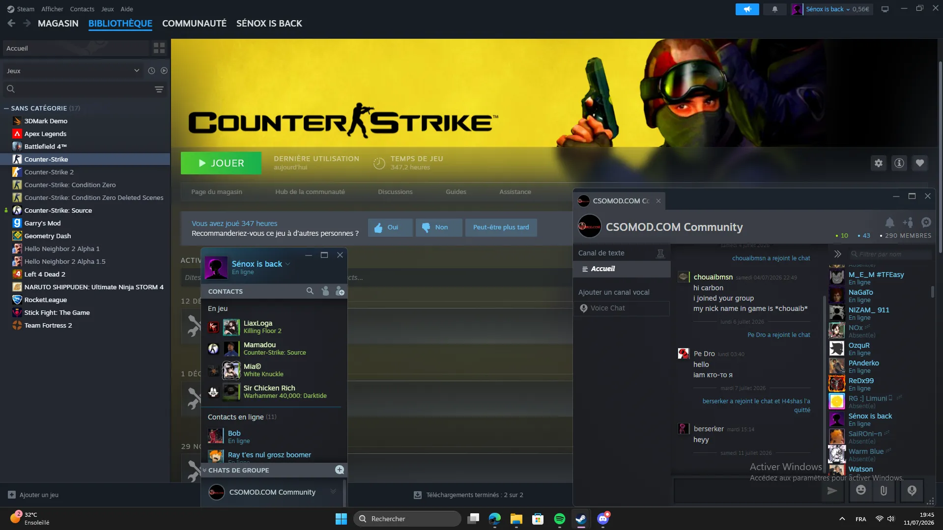Open the account name dropdown
The width and height of the screenshot is (943, 530).
[x=828, y=9]
